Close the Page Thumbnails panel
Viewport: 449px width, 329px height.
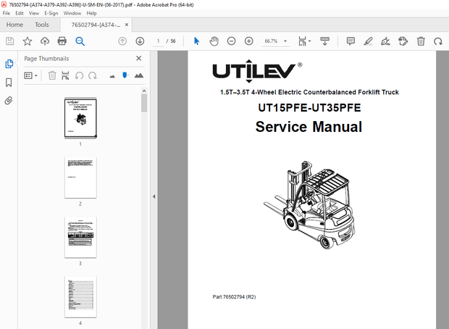click(139, 59)
